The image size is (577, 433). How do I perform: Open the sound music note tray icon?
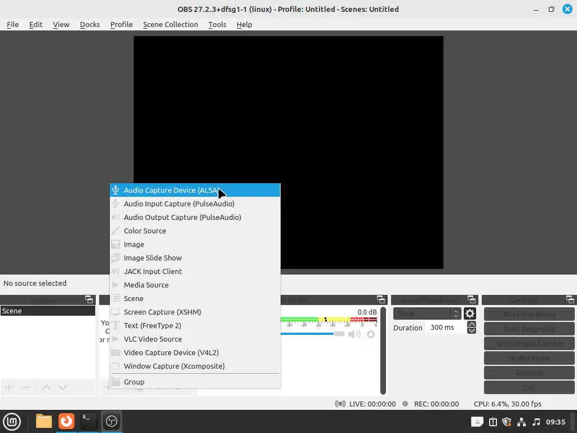click(536, 422)
